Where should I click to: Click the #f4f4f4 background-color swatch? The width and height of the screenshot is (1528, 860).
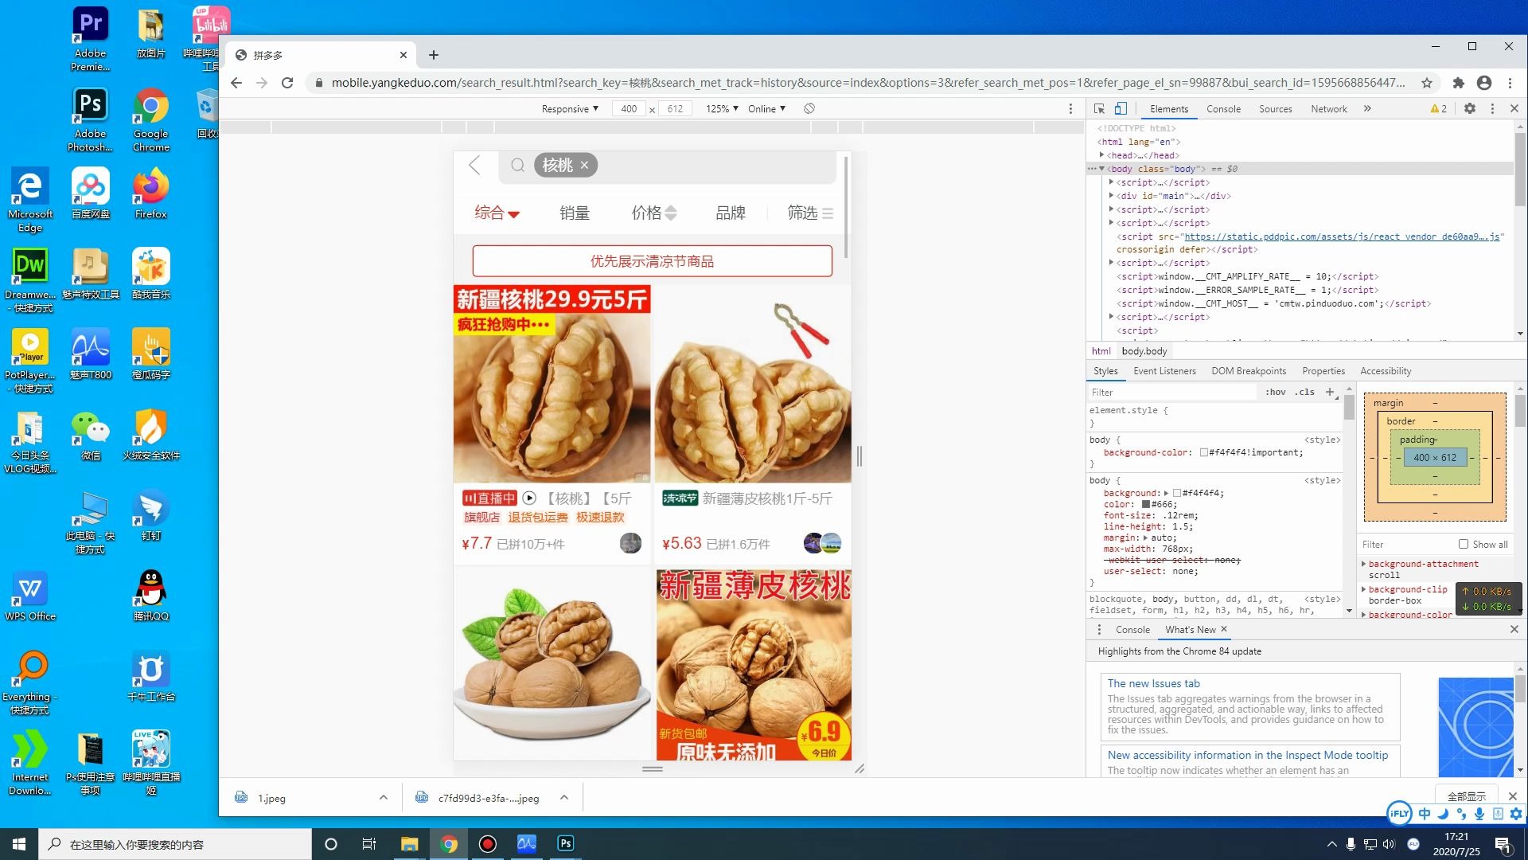(x=1204, y=453)
